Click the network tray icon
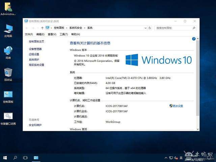216x162 pixels. (171, 158)
